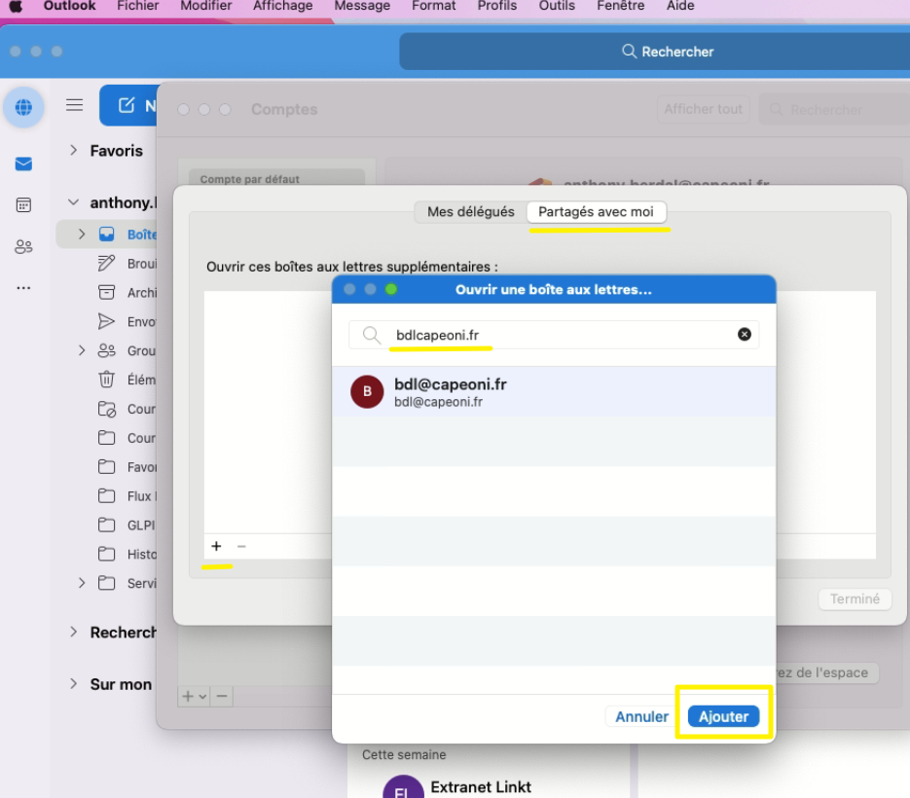Collapse the anthony account section
The width and height of the screenshot is (910, 798).
pos(73,202)
